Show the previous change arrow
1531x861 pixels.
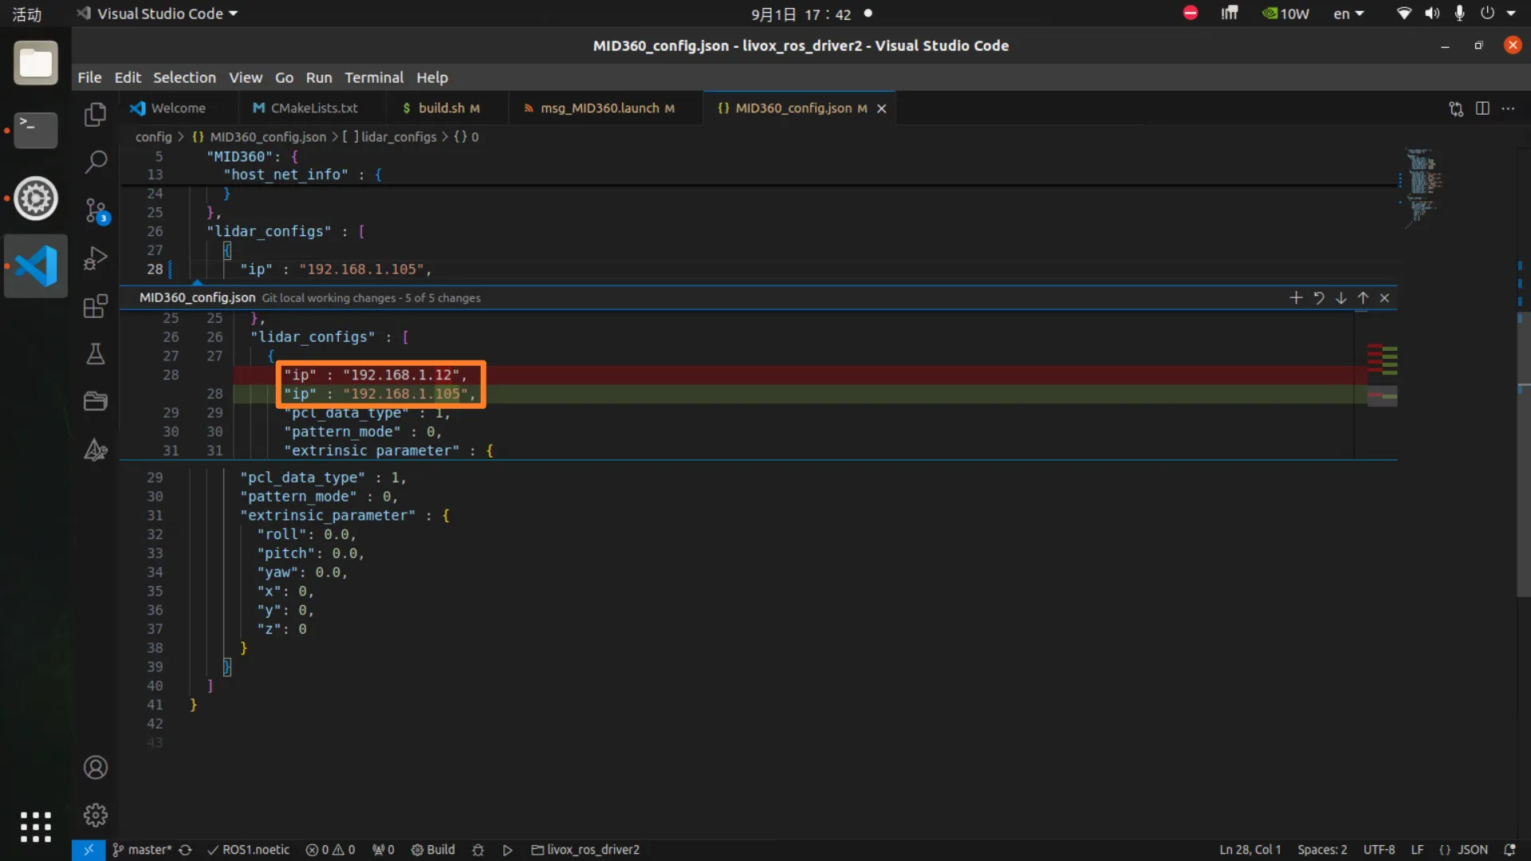tap(1364, 297)
